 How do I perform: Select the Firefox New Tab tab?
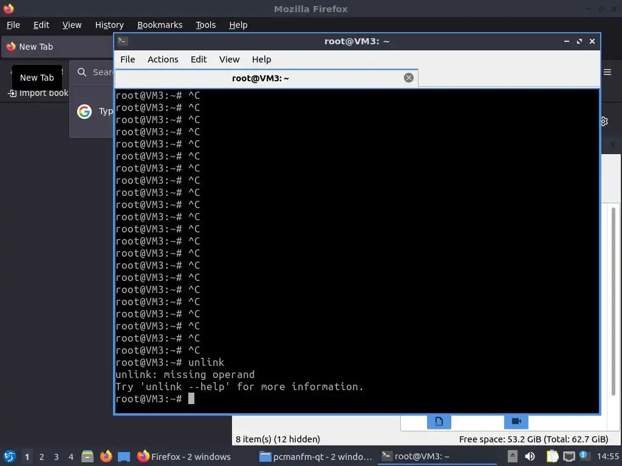point(58,47)
